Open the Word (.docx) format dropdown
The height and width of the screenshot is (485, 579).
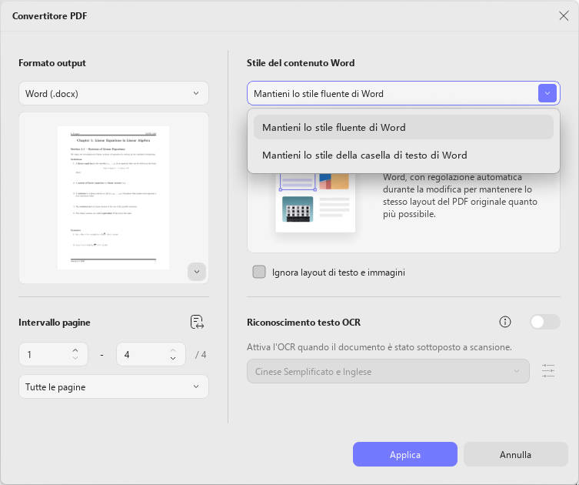coord(114,93)
